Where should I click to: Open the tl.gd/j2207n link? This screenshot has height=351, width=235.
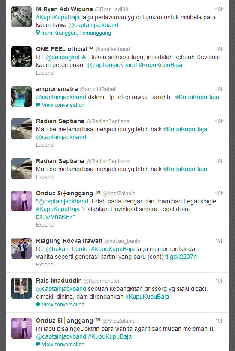(181, 257)
